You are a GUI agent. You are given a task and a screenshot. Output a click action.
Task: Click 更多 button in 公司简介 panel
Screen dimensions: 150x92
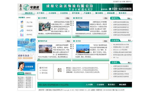click(67, 18)
